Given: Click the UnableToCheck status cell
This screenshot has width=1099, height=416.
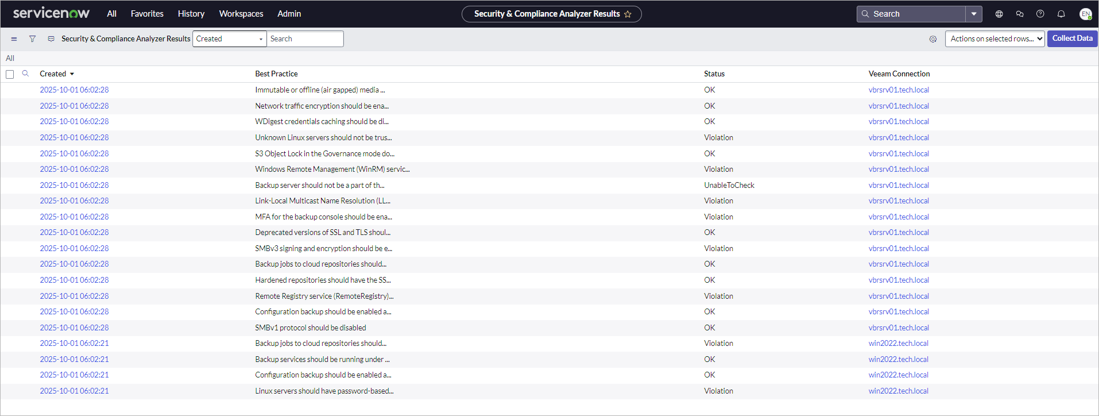Looking at the screenshot, I should pos(729,185).
